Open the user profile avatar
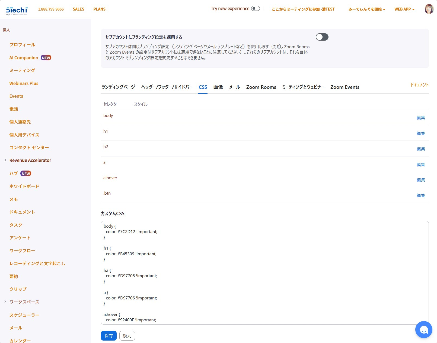The width and height of the screenshot is (437, 343). coord(429,9)
